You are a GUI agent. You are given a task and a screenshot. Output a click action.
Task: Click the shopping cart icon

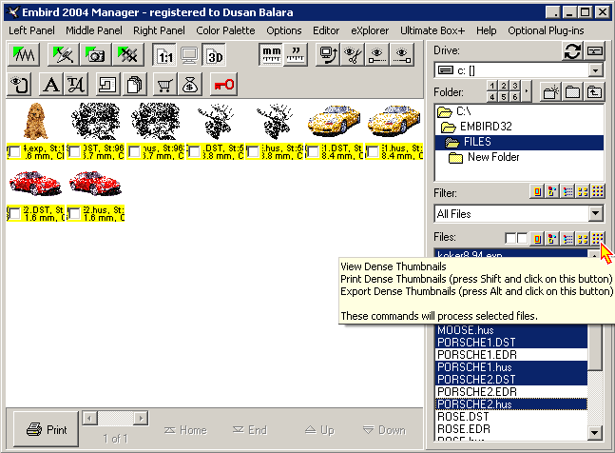coord(164,85)
